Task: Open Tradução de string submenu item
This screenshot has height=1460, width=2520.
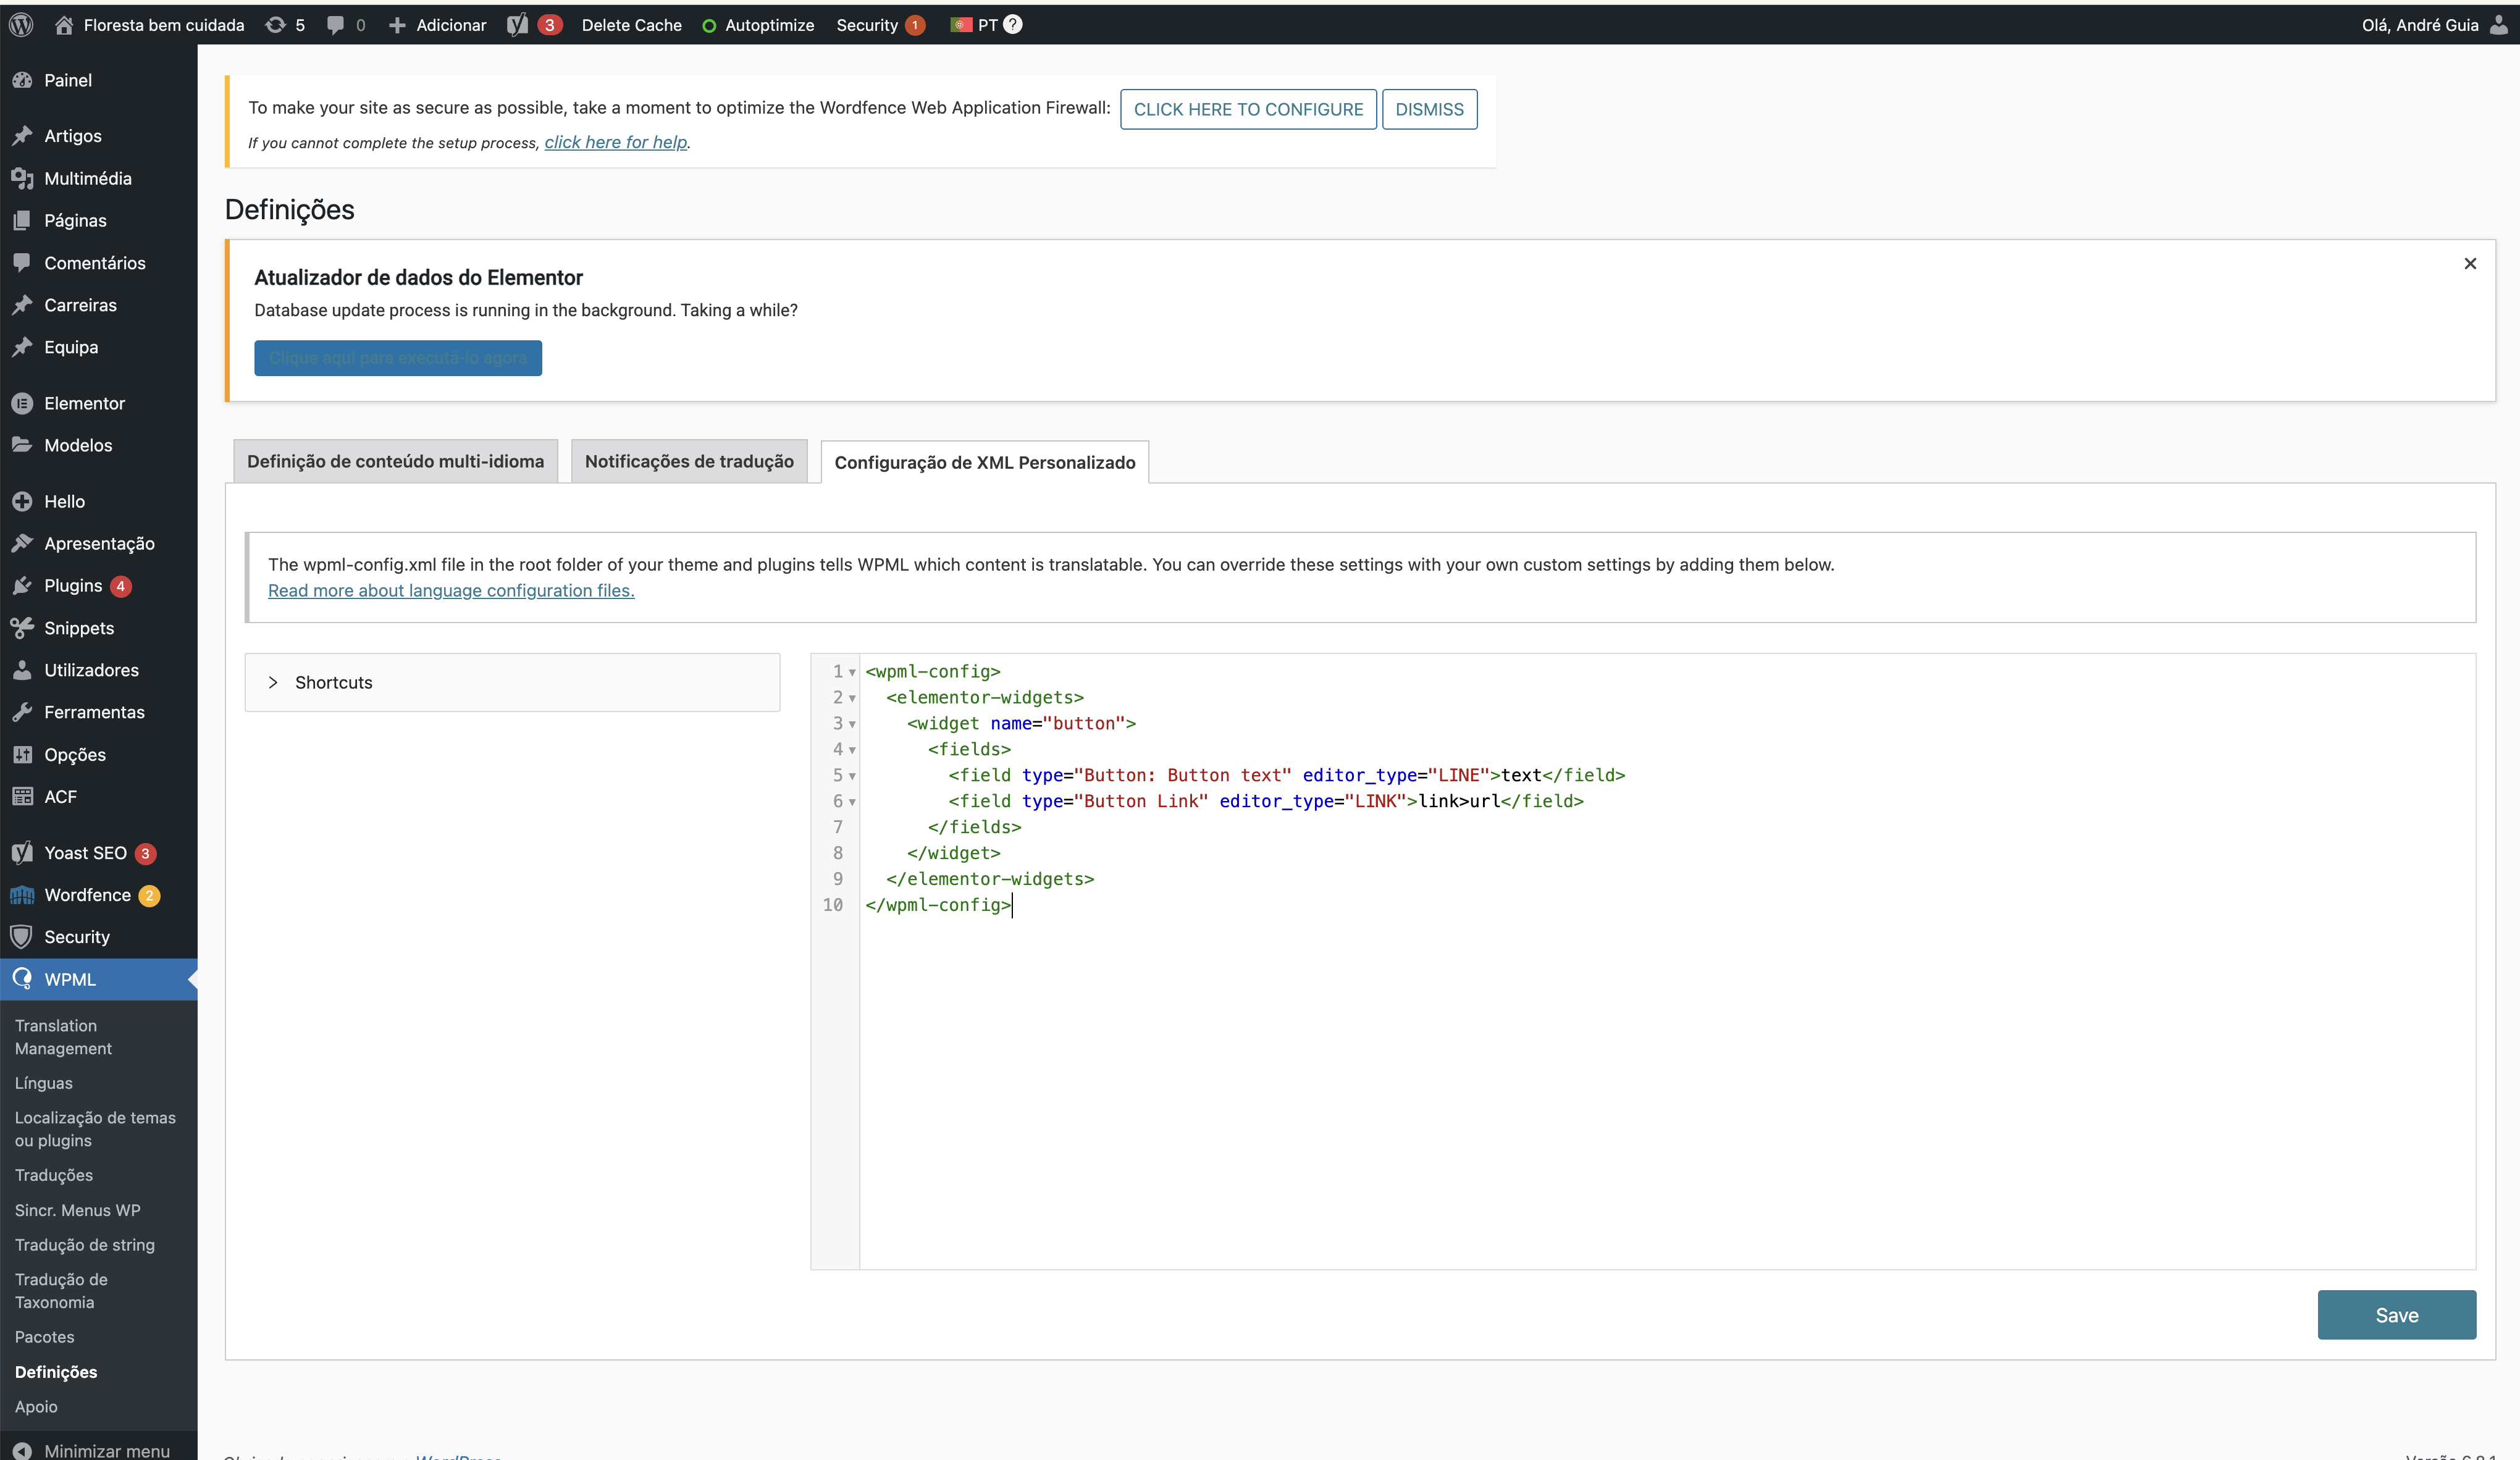Action: pyautogui.click(x=84, y=1245)
